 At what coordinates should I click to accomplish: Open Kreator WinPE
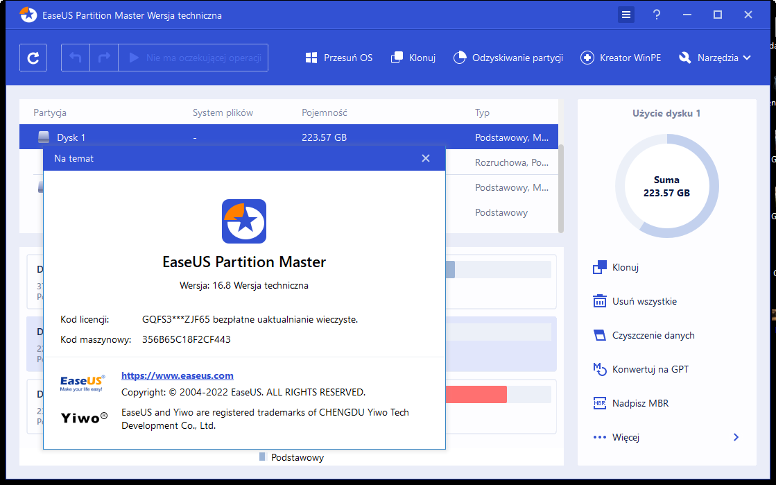click(x=621, y=58)
